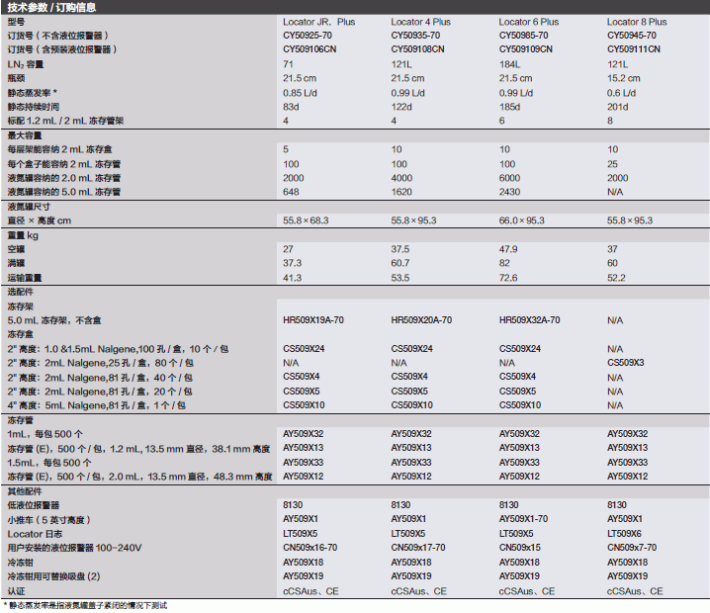Image resolution: width=710 pixels, height=613 pixels.
Task: Click the 4000 tube capacity value
Action: click(x=401, y=178)
